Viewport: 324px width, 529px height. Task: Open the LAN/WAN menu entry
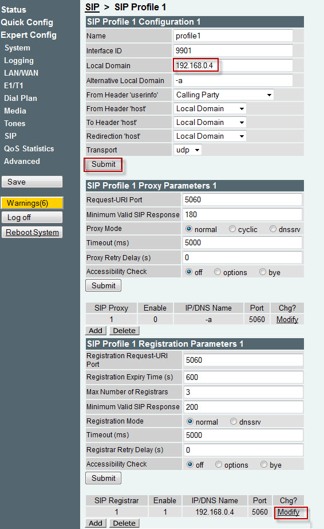[21, 73]
